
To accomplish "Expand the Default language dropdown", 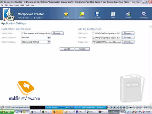I will tap(49, 38).
